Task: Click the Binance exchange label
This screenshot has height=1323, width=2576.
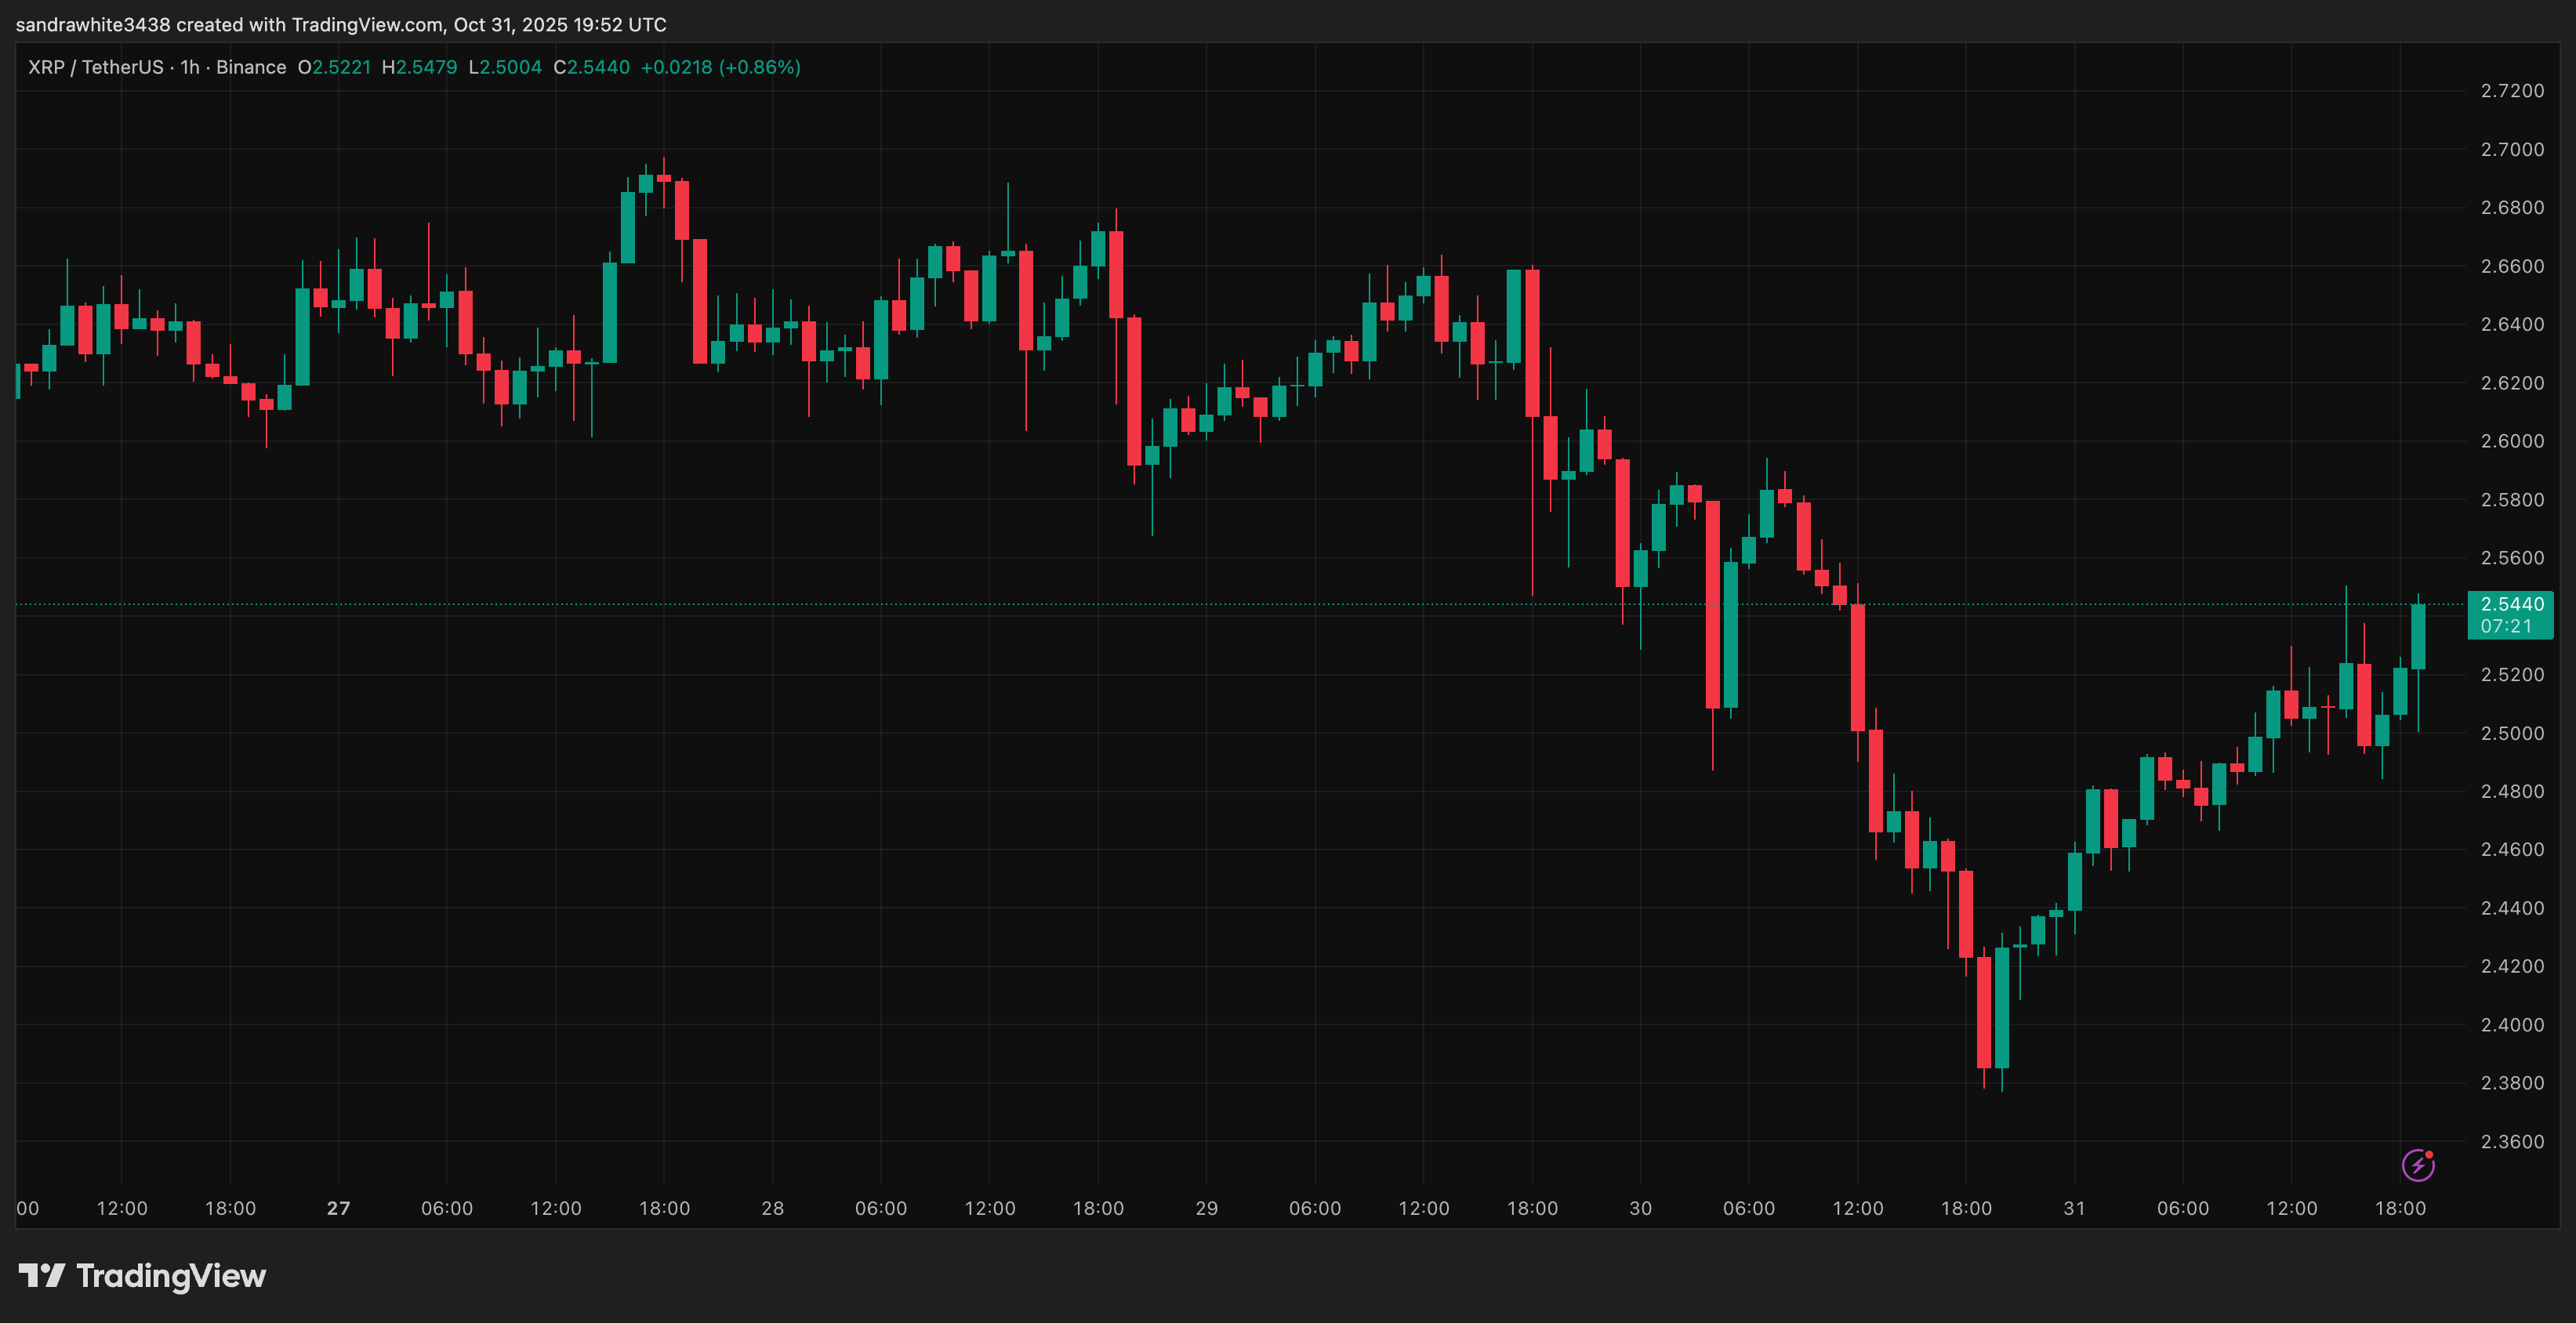Action: [252, 67]
